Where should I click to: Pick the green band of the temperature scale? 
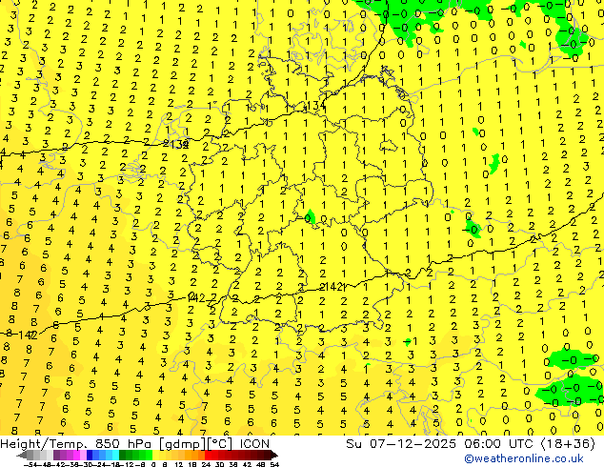pos(135,455)
